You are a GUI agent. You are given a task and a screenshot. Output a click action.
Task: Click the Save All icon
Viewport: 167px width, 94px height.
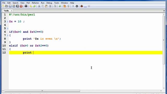[17, 6]
